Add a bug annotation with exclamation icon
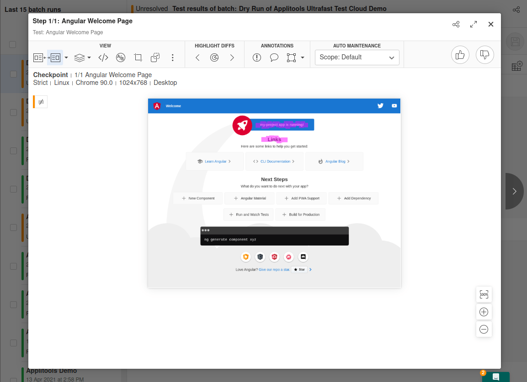527x382 pixels. [x=257, y=58]
